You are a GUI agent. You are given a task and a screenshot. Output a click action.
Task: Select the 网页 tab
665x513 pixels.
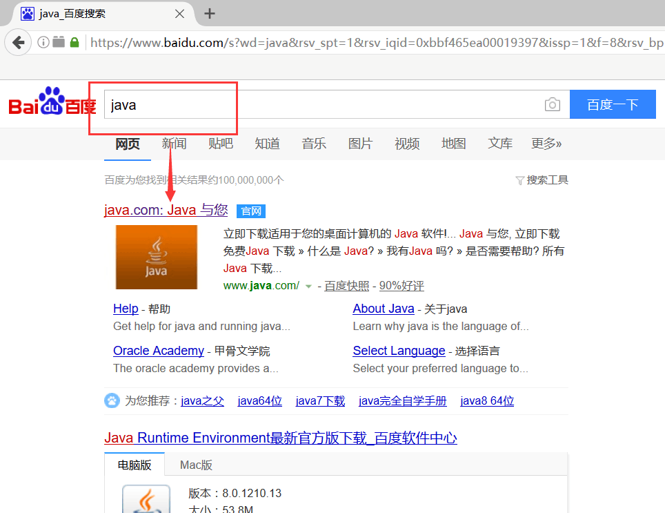[x=127, y=144]
